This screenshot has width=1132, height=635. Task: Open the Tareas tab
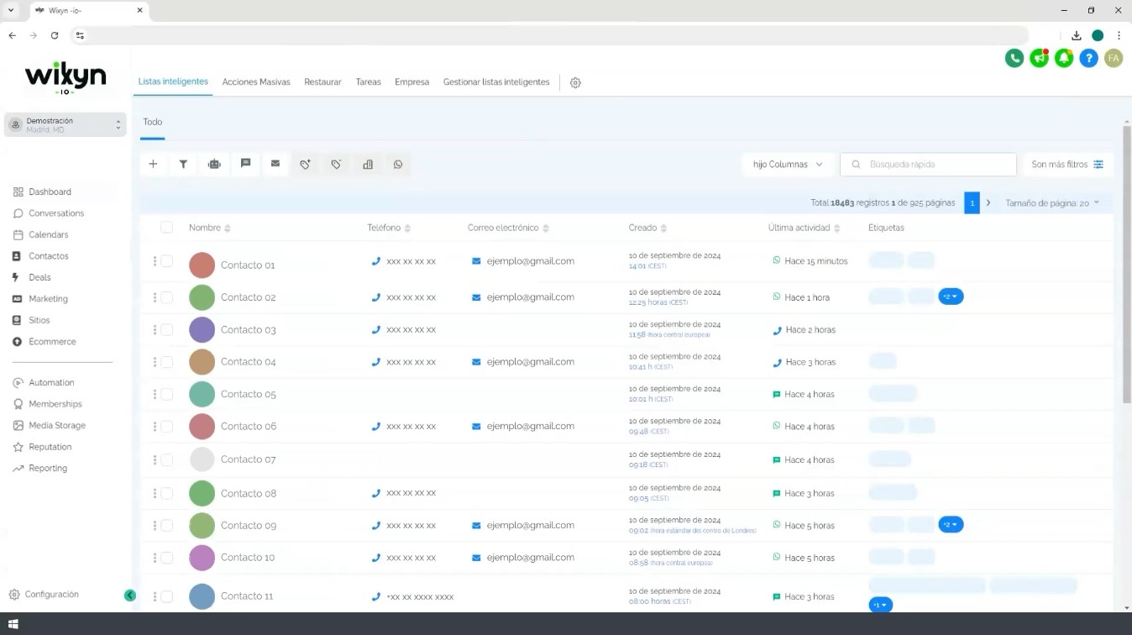point(368,82)
